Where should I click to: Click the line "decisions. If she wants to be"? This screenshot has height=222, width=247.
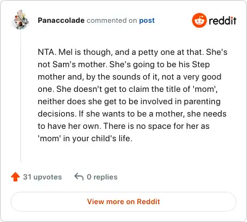pos(132,114)
